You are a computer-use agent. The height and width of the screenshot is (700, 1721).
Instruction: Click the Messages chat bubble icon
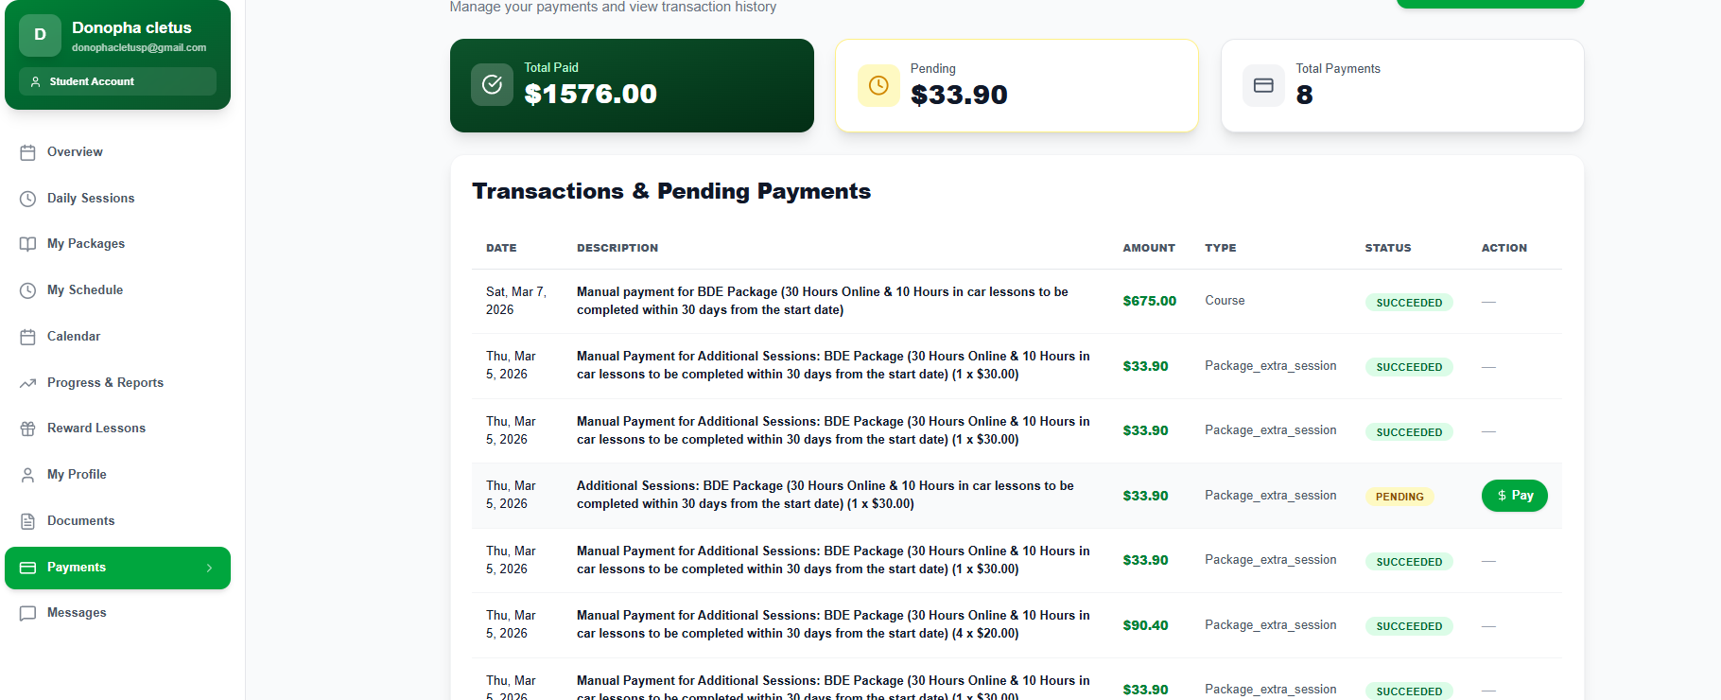(x=27, y=613)
